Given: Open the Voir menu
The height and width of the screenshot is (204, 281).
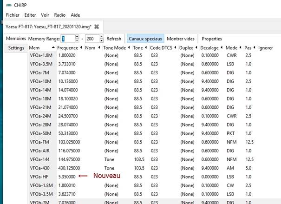Looking at the screenshot, I should 45,15.
